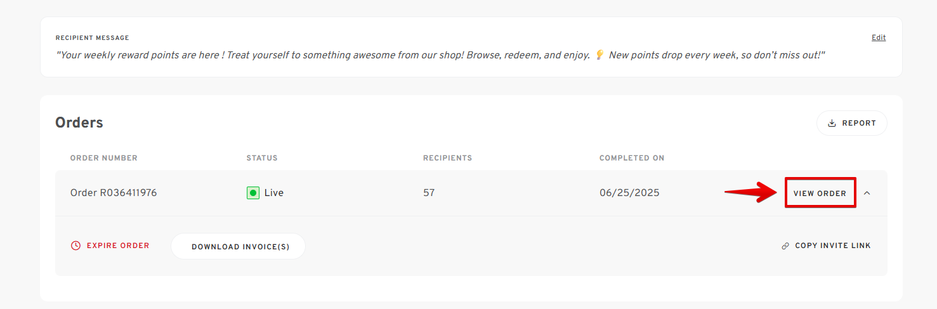Click the completed date 06/25/2025
The height and width of the screenshot is (309, 937).
point(629,193)
